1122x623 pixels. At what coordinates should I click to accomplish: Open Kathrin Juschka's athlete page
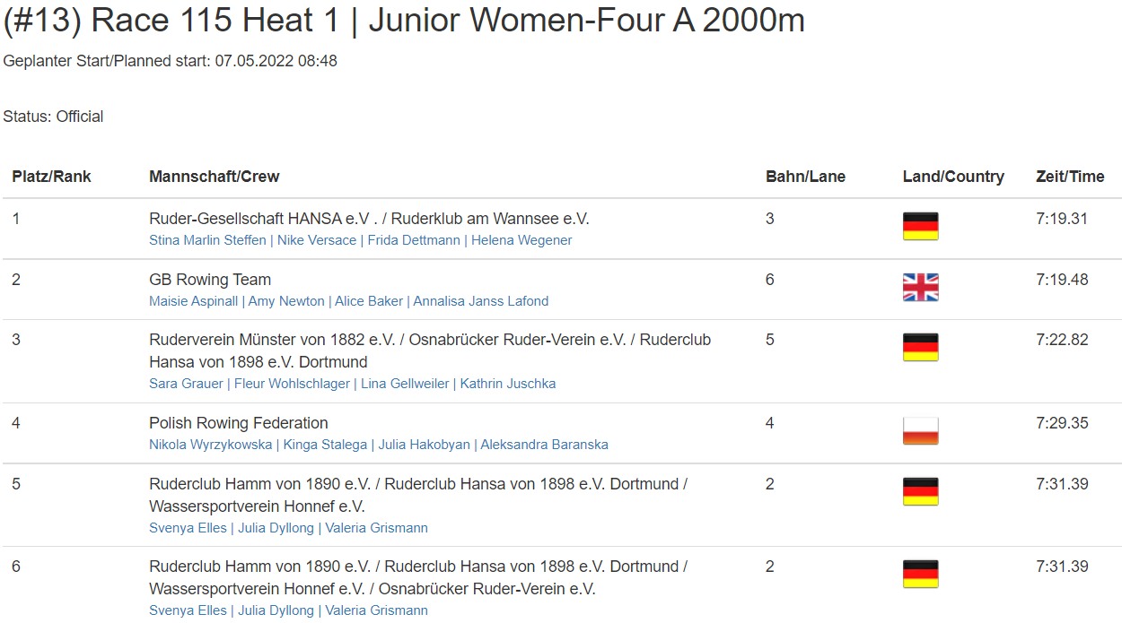[x=508, y=384]
